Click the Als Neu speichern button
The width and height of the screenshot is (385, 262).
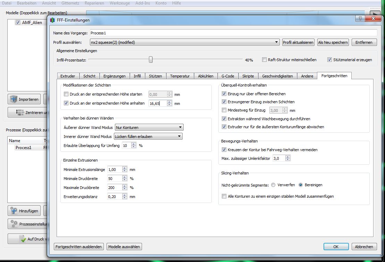(333, 42)
